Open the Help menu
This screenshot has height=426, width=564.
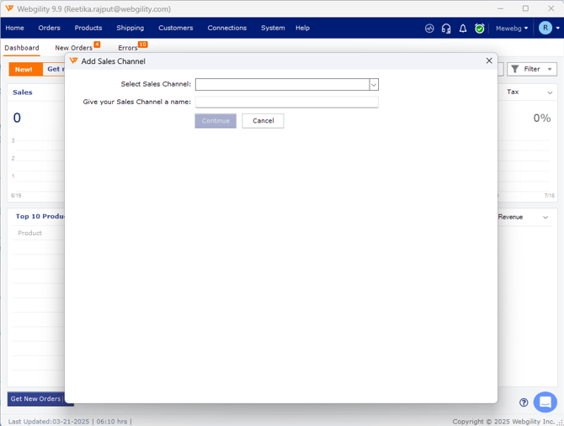click(302, 28)
